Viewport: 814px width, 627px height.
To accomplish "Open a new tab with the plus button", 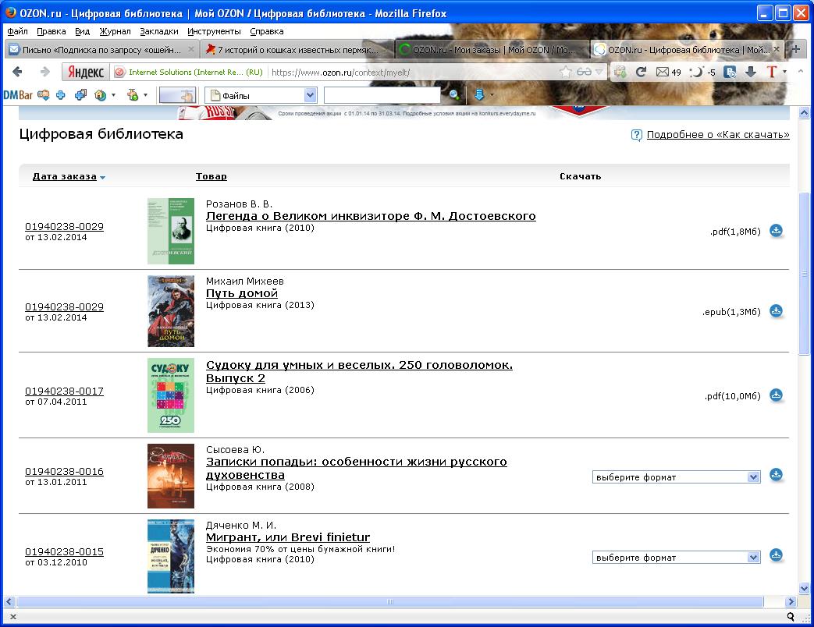I will 795,49.
